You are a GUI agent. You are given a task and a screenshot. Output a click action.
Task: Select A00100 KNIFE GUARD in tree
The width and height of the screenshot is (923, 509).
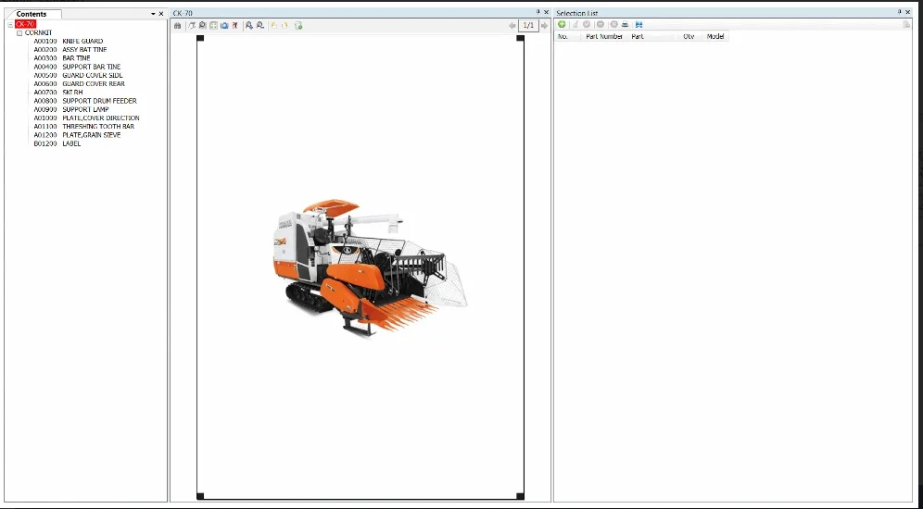(x=69, y=42)
